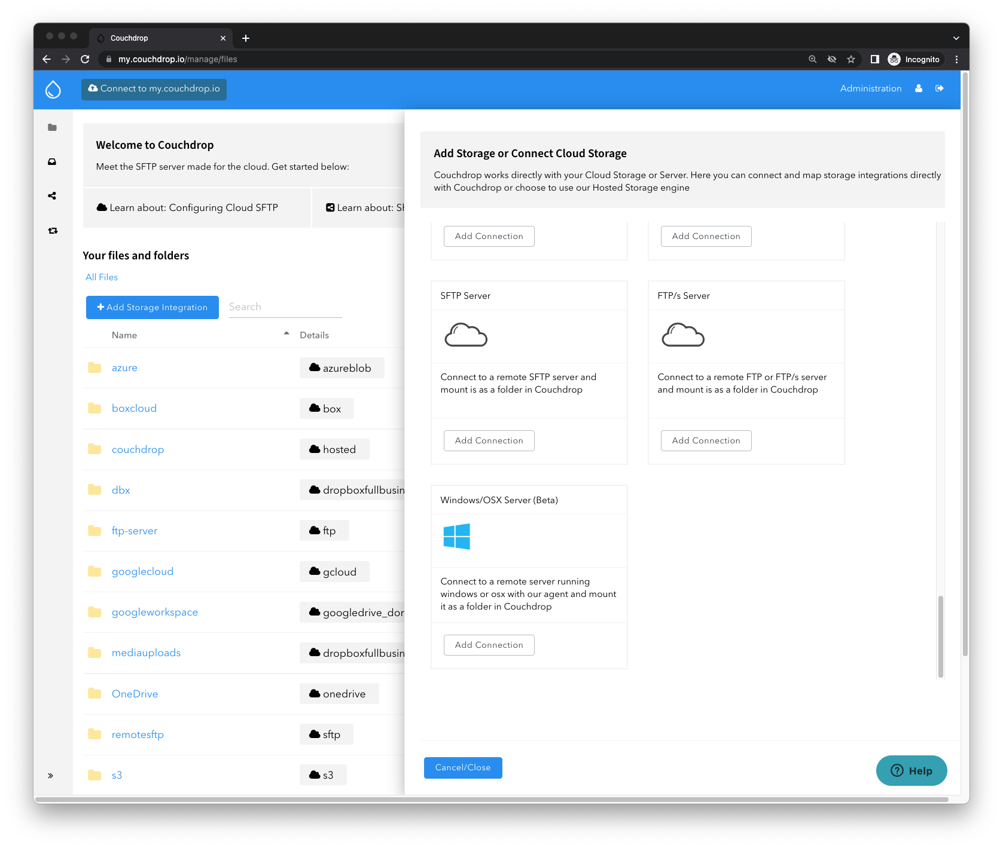Click the boxcloud folder icon
The height and width of the screenshot is (848, 1003).
pyautogui.click(x=94, y=408)
